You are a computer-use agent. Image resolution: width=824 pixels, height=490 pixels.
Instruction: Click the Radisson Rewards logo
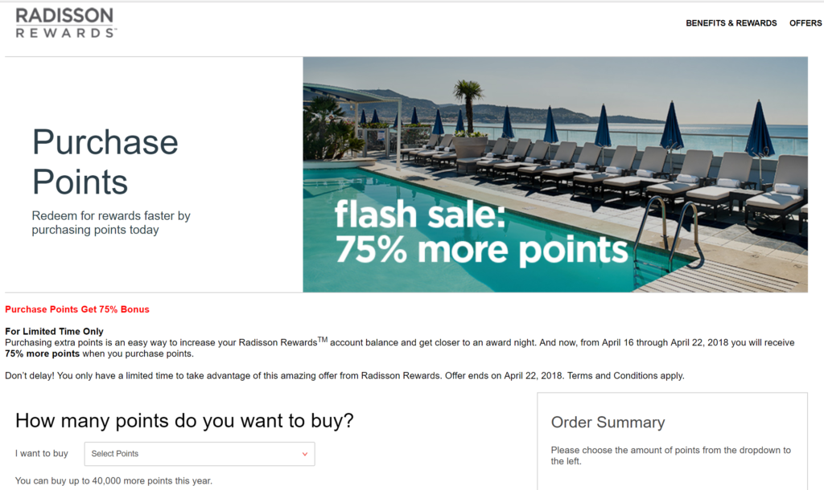(64, 22)
